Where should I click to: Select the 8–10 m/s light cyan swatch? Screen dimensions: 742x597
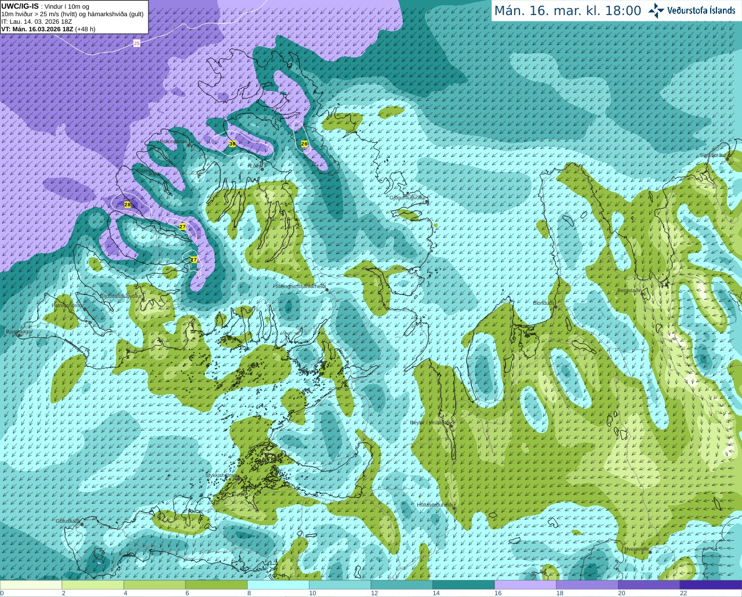coord(278,585)
